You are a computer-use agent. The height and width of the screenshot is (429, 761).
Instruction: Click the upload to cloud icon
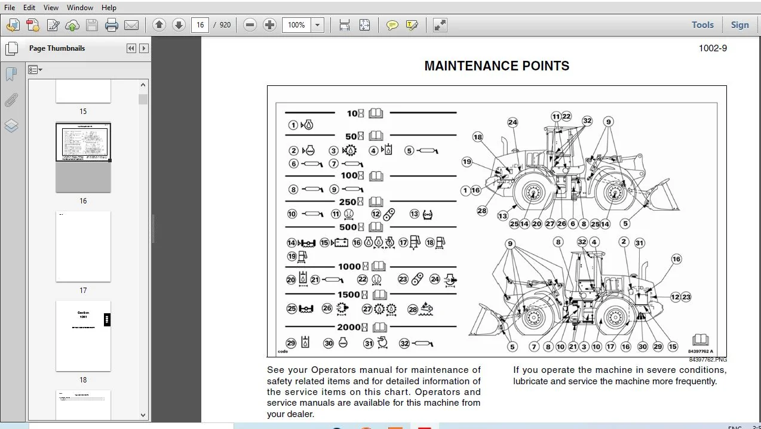72,25
